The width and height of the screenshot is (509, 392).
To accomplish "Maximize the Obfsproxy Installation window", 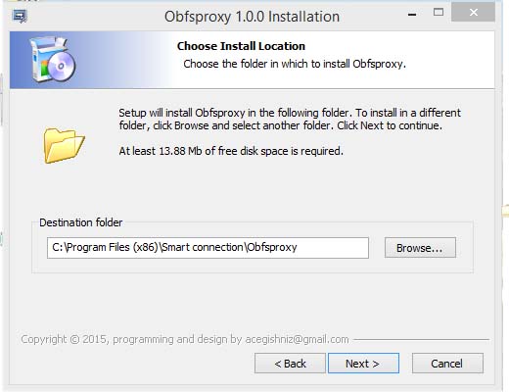I will coord(439,13).
